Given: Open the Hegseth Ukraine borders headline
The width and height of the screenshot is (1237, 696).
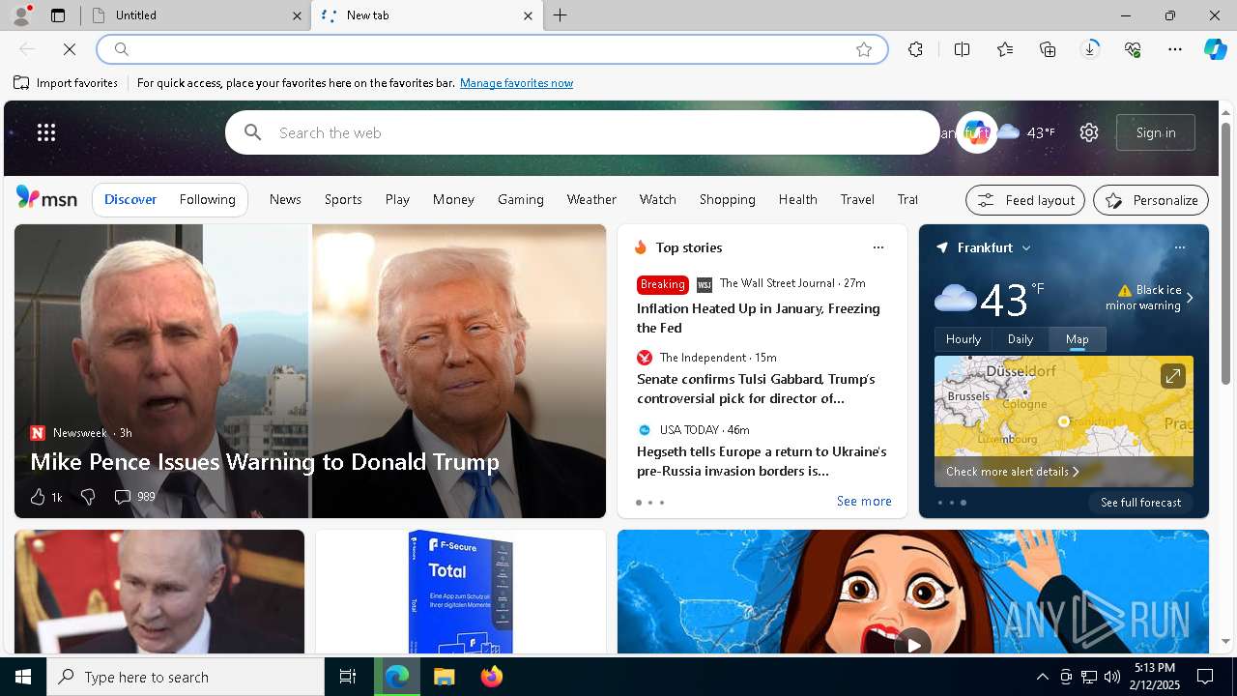Looking at the screenshot, I should point(762,461).
